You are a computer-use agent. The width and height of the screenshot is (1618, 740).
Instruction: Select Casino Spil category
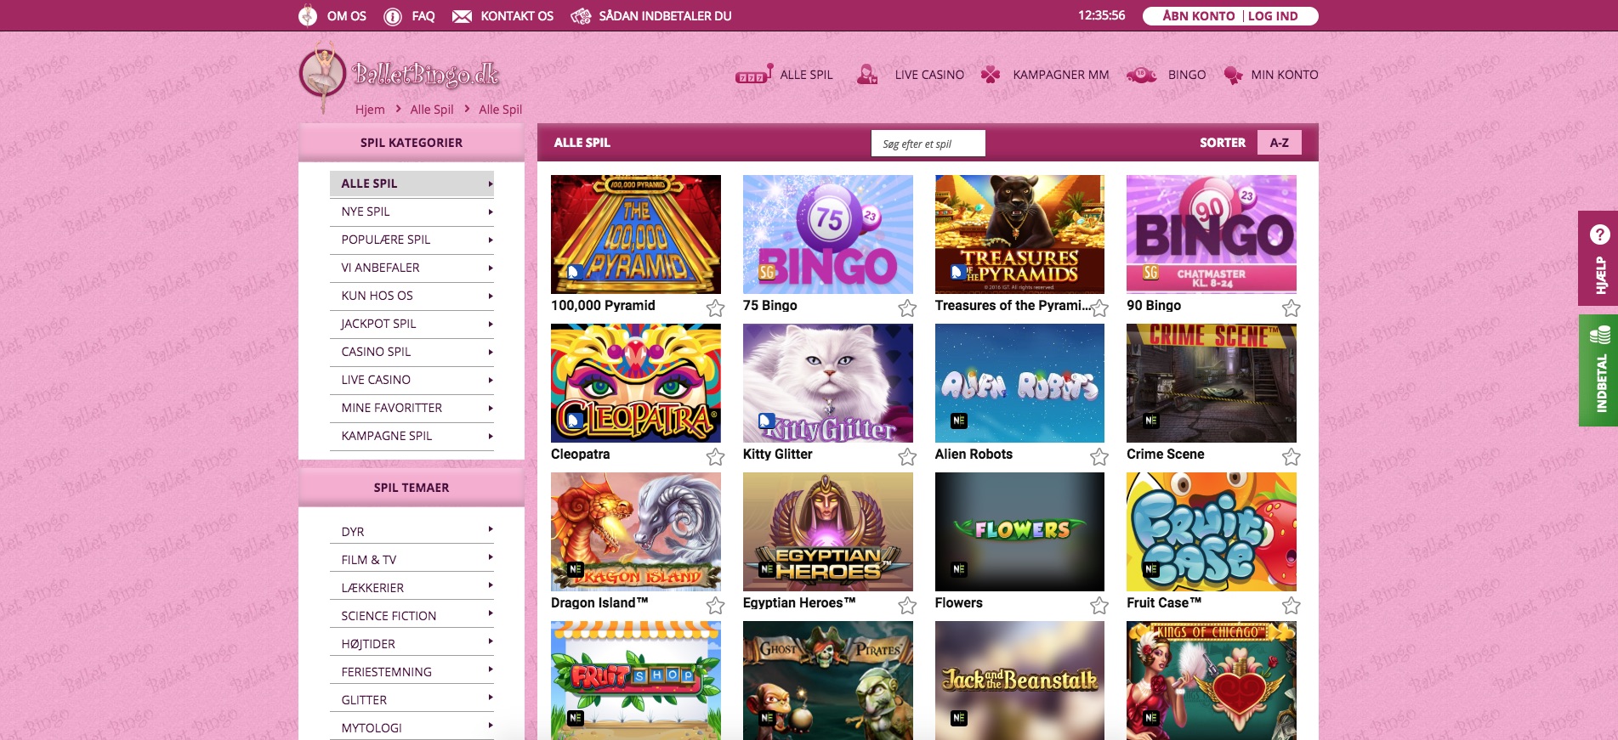point(412,352)
